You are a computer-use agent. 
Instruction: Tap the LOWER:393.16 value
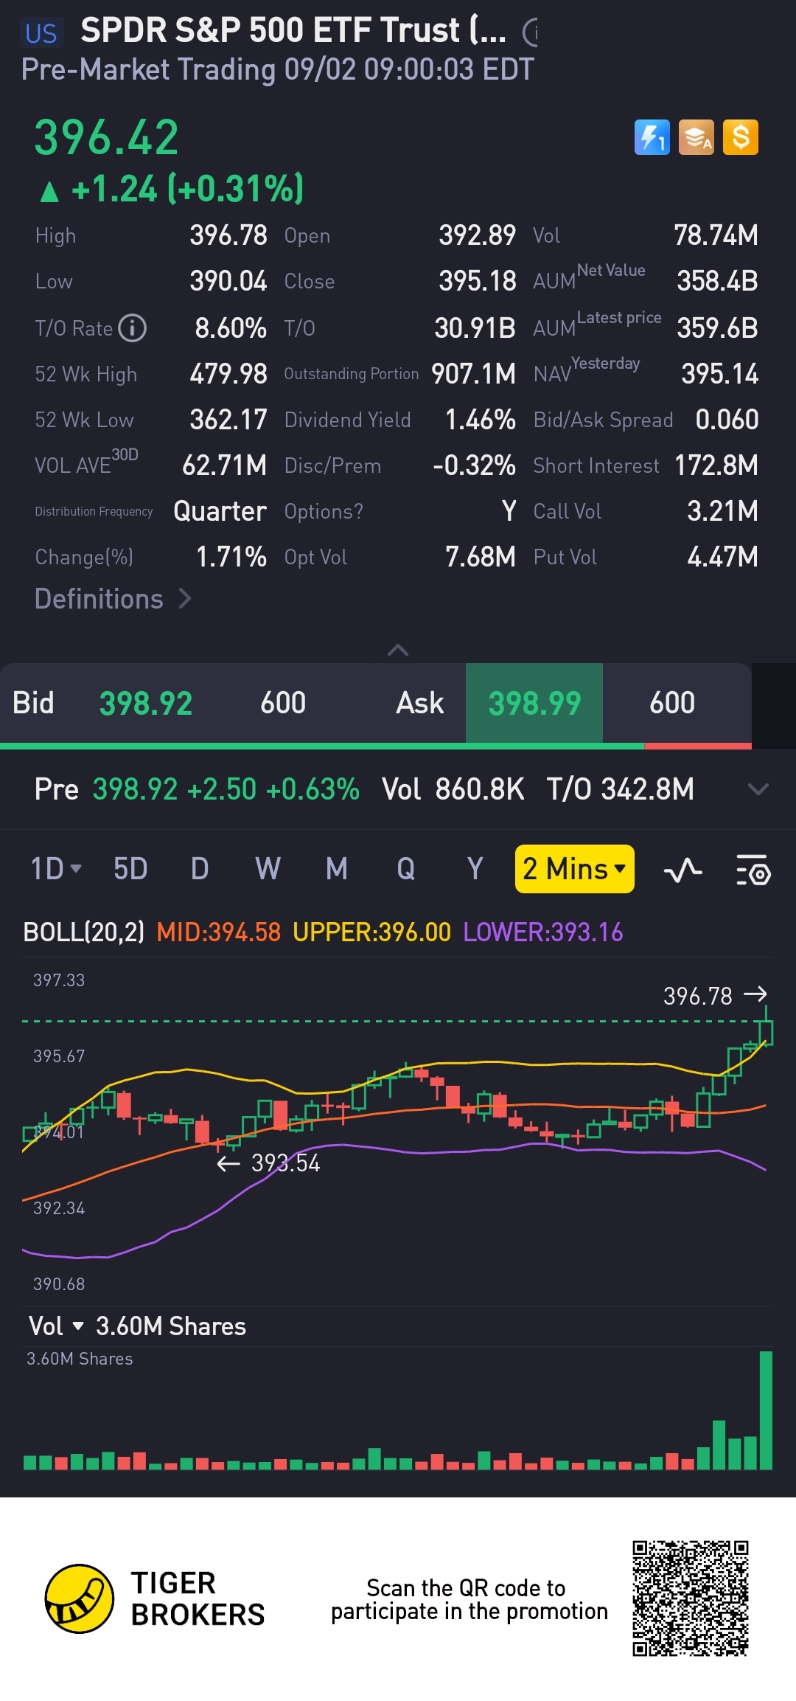tap(543, 932)
